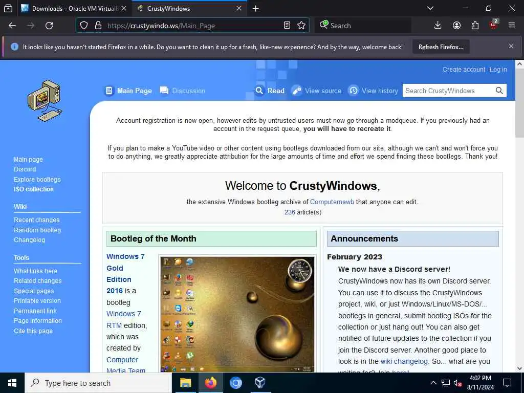Click the magnifier in CrustyWindows search box

click(x=499, y=91)
